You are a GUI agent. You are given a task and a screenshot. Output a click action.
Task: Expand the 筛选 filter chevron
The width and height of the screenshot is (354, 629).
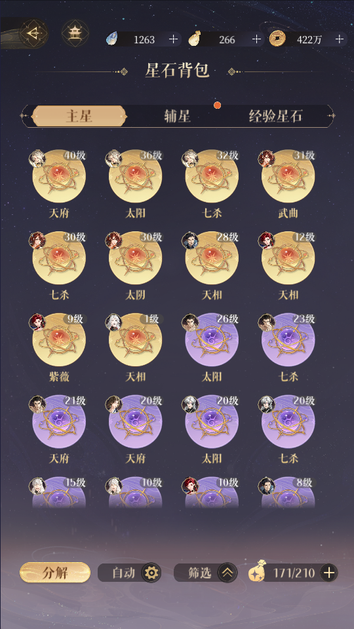(x=227, y=573)
